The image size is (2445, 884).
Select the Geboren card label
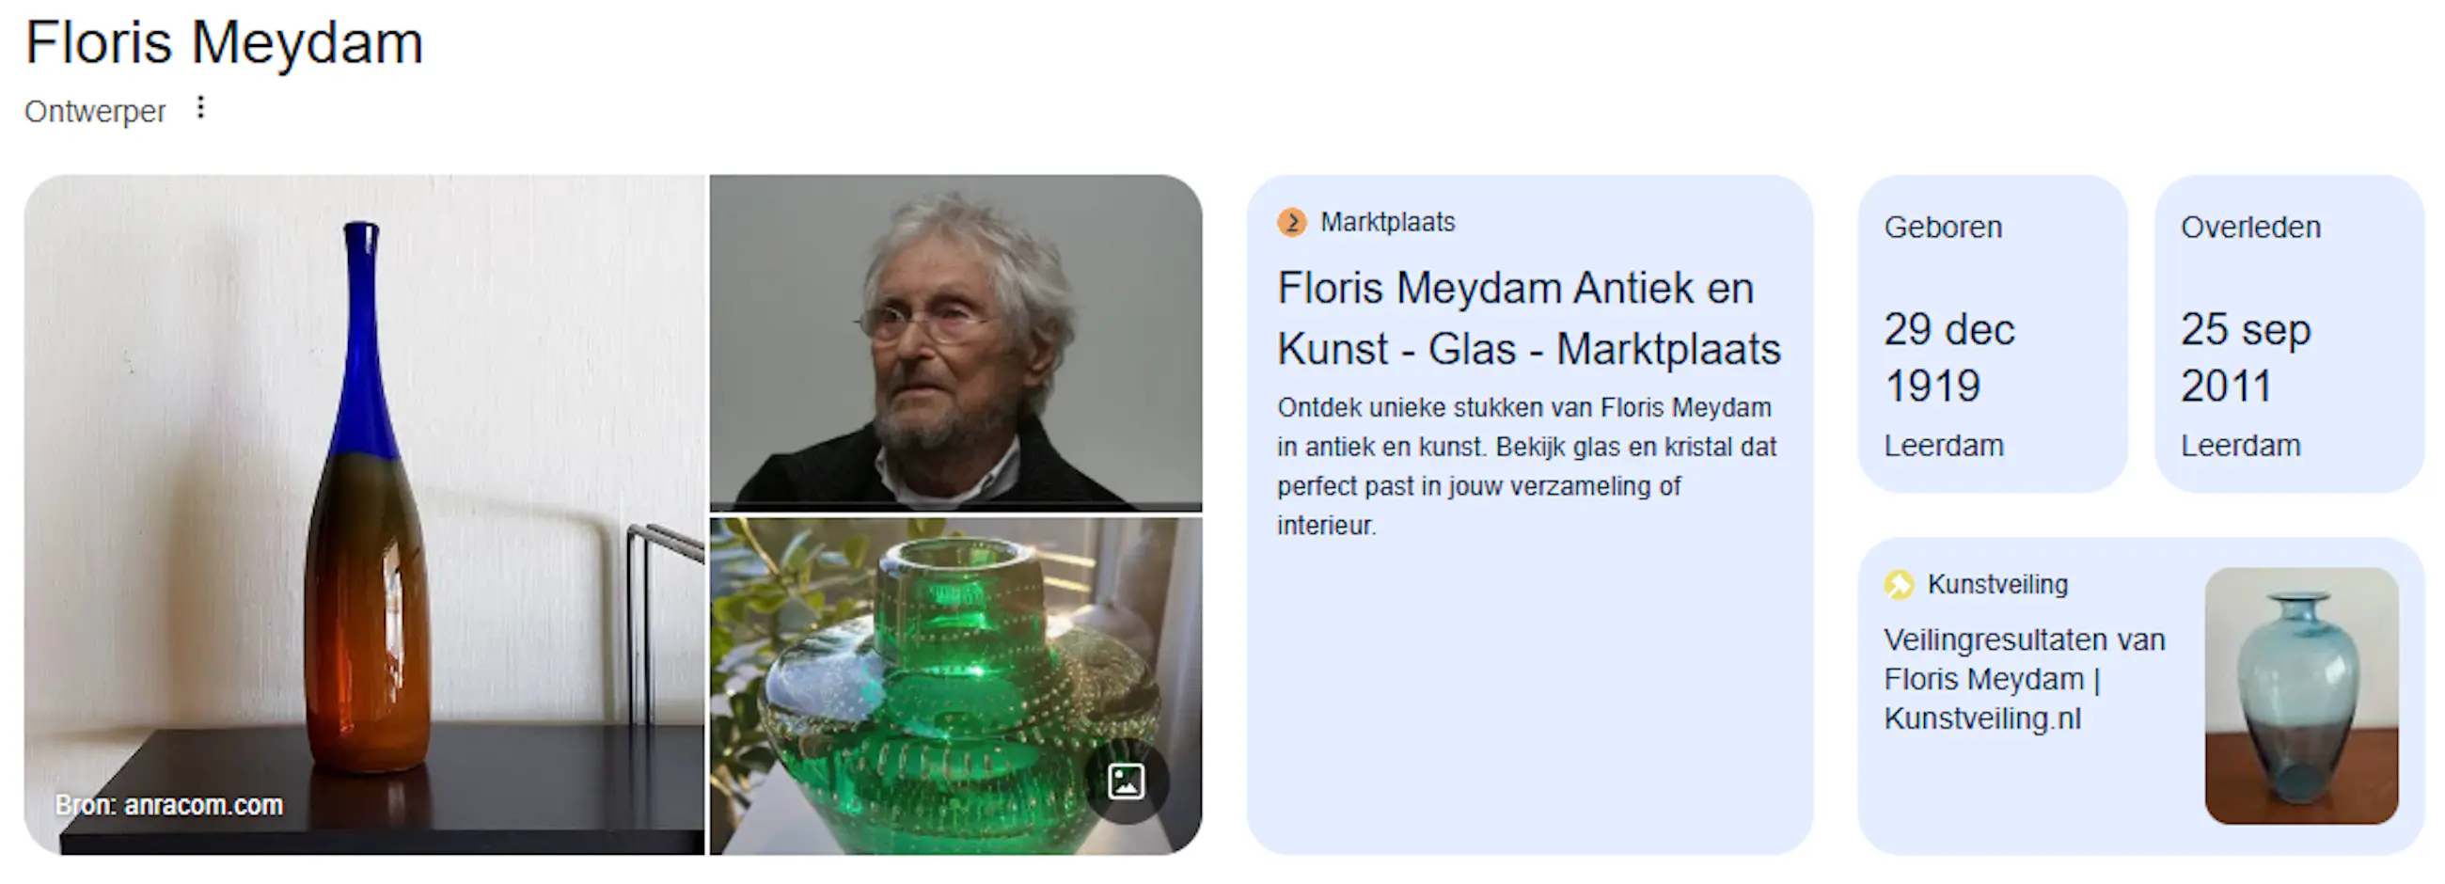coord(1943,227)
